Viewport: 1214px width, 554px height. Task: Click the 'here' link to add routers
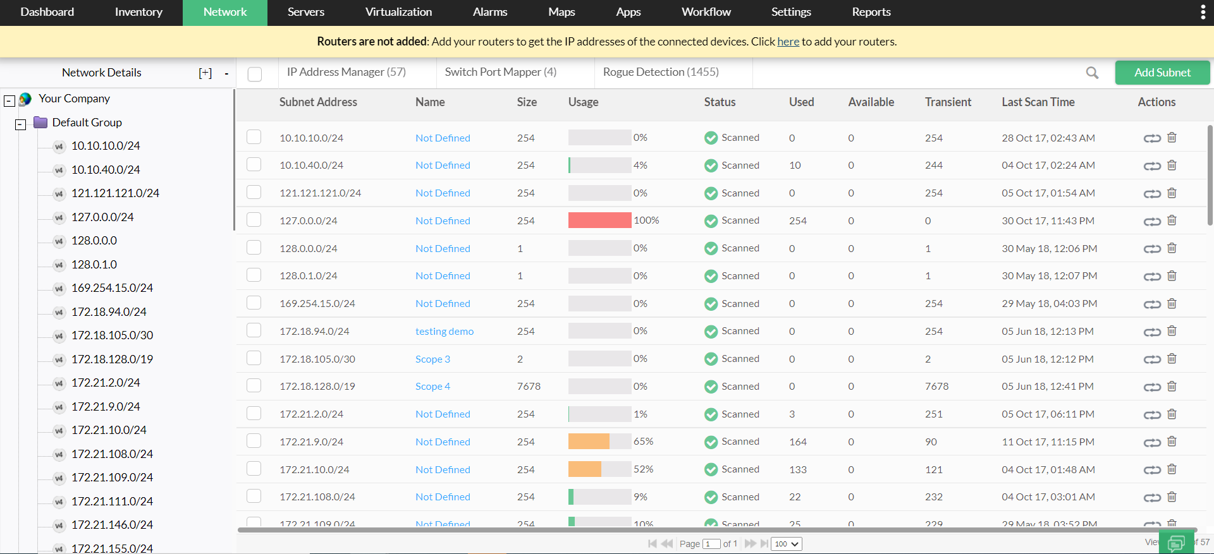(x=788, y=42)
